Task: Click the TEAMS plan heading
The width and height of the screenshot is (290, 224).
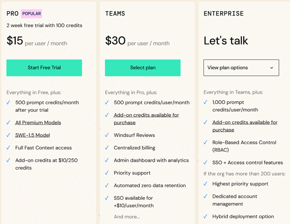Action: [x=115, y=14]
